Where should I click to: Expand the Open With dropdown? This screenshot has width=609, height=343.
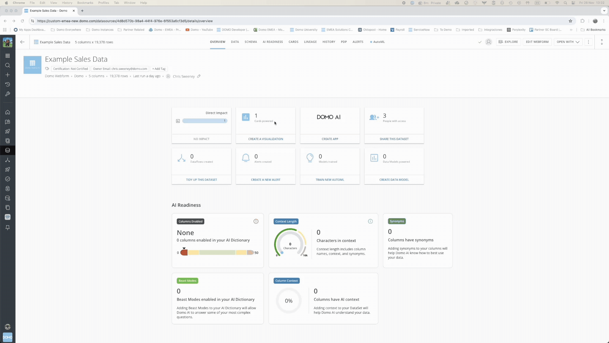point(568,42)
